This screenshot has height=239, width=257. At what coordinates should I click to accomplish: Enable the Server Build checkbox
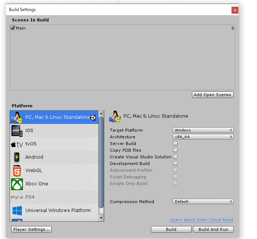pyautogui.click(x=175, y=144)
